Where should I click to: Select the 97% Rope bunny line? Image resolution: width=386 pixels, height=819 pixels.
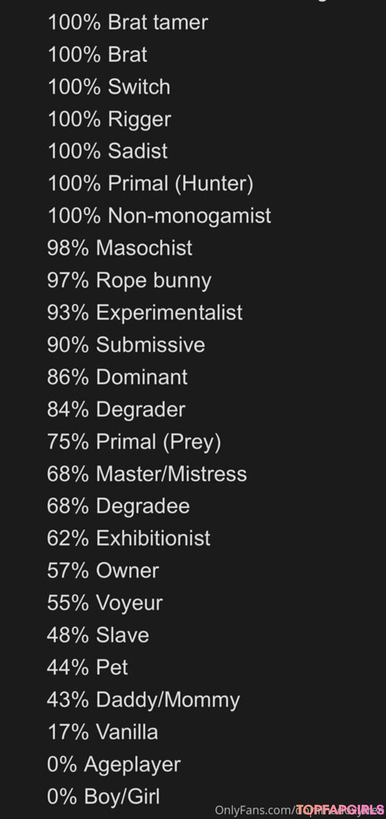coord(129,281)
